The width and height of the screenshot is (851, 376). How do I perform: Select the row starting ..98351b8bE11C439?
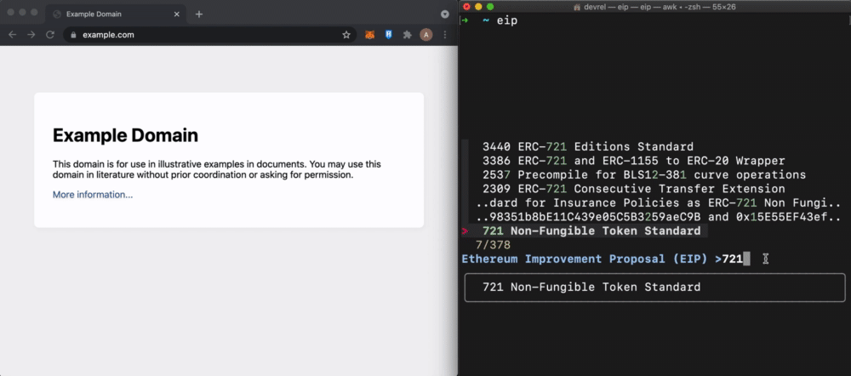point(659,217)
